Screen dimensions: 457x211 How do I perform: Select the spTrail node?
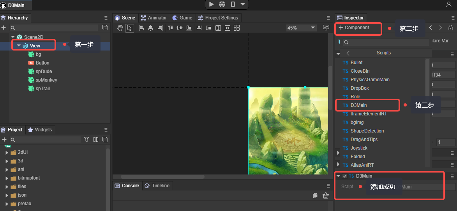click(x=42, y=88)
